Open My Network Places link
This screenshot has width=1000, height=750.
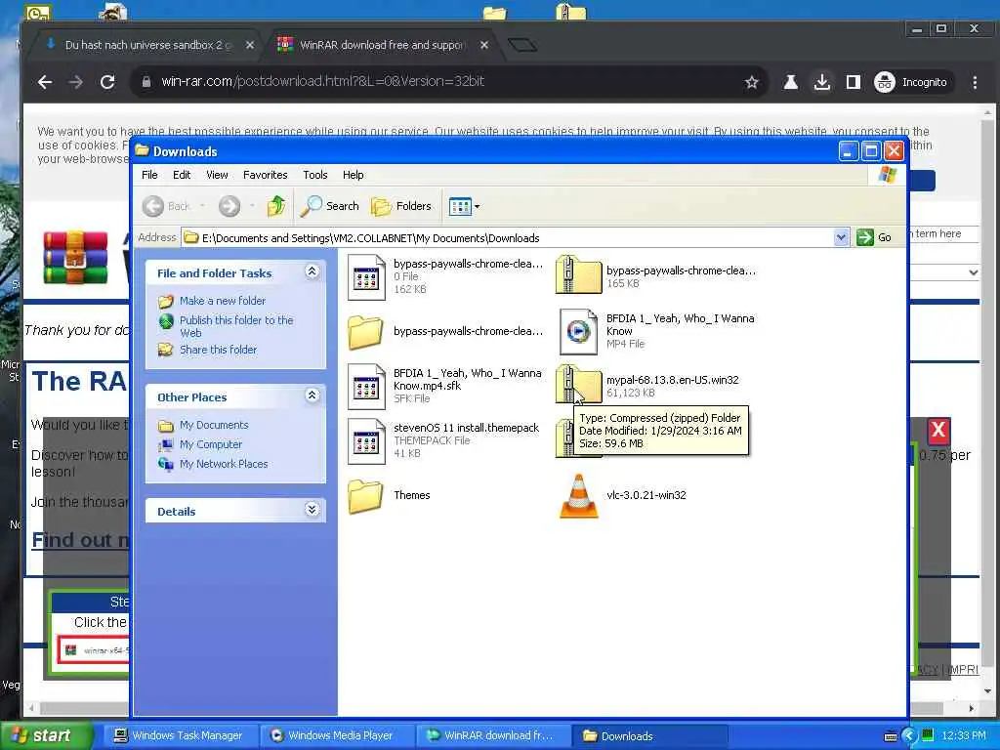pos(224,464)
